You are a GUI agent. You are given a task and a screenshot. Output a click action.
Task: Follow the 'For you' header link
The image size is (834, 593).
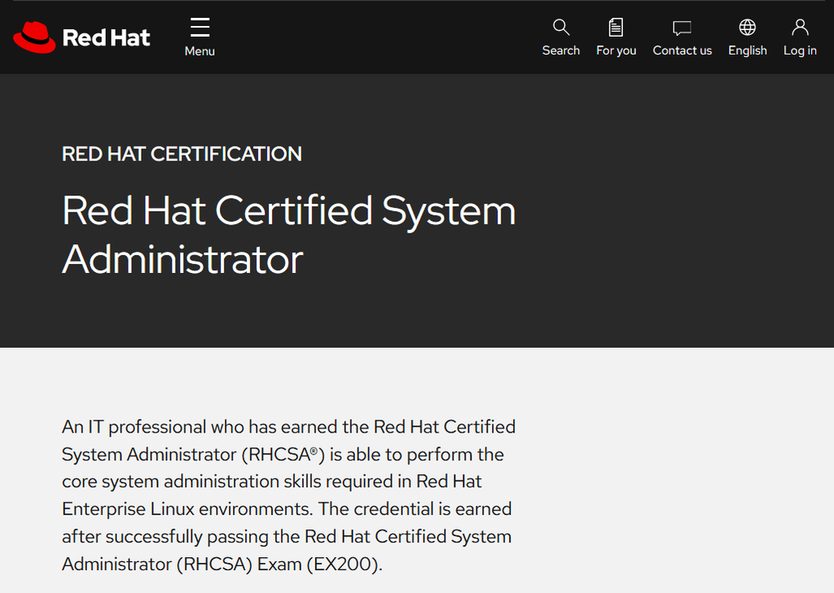click(616, 50)
